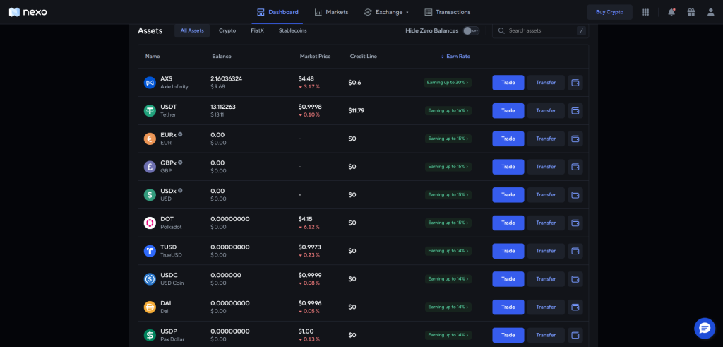This screenshot has width=723, height=347.
Task: Transfer GBPx
Action: pyautogui.click(x=546, y=167)
